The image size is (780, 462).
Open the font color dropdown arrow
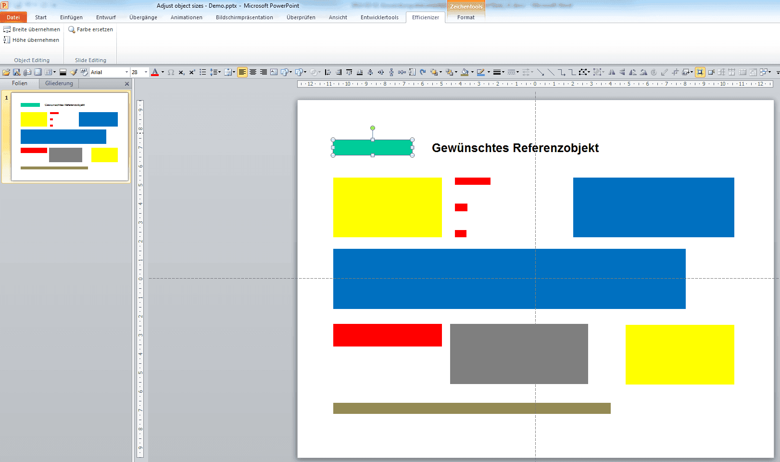point(163,72)
